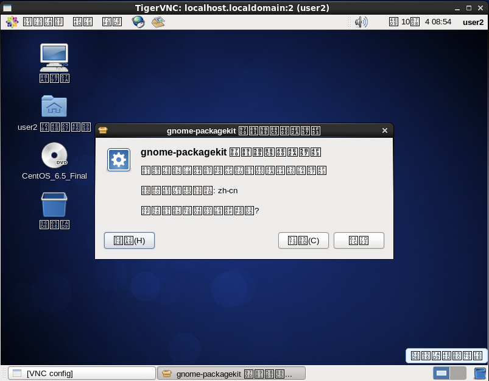Click the gear icon in dialog

pos(119,160)
